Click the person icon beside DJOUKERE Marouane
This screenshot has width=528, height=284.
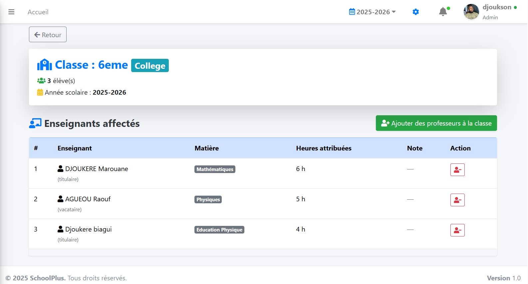point(60,169)
